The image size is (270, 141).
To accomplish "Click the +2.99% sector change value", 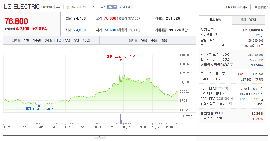I will coord(258,119).
